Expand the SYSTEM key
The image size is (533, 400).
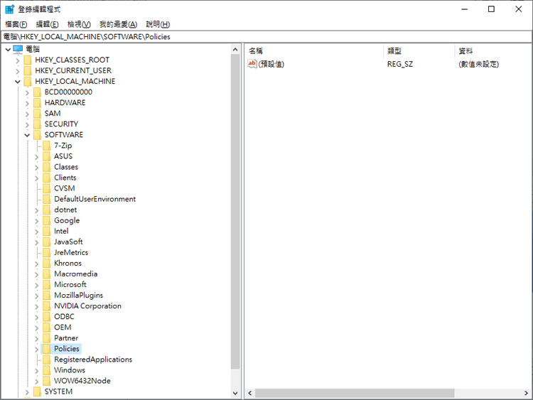click(x=27, y=392)
